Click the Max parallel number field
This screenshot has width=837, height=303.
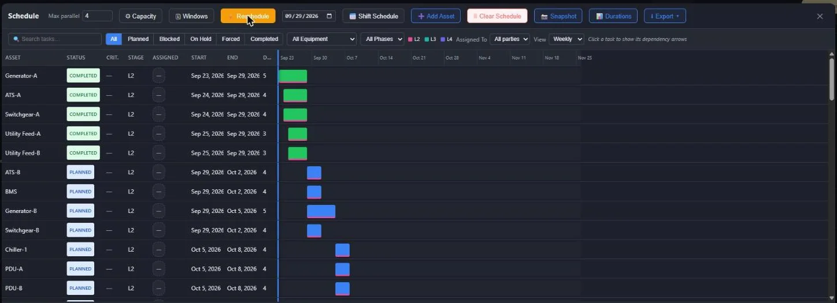97,16
